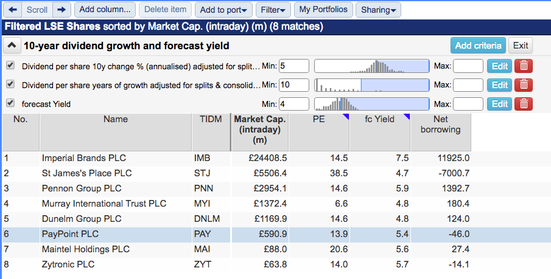Open My Portfolios
Viewport: 551px width, 279px height.
323,10
